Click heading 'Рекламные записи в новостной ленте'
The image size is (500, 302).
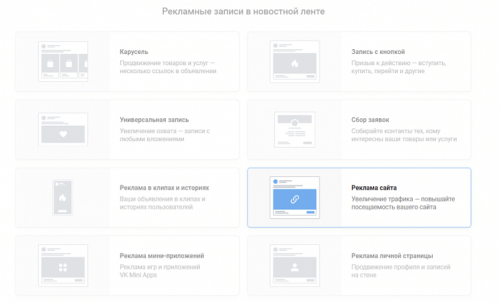[x=243, y=11]
